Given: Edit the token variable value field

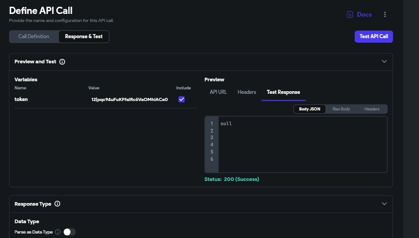Looking at the screenshot, I should coord(130,99).
